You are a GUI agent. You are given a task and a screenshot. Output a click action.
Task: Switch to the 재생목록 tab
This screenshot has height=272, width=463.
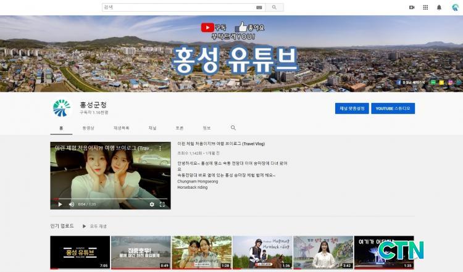[x=122, y=128]
